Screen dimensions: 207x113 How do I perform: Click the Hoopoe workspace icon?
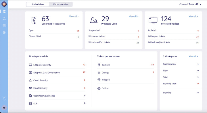click(x=99, y=80)
